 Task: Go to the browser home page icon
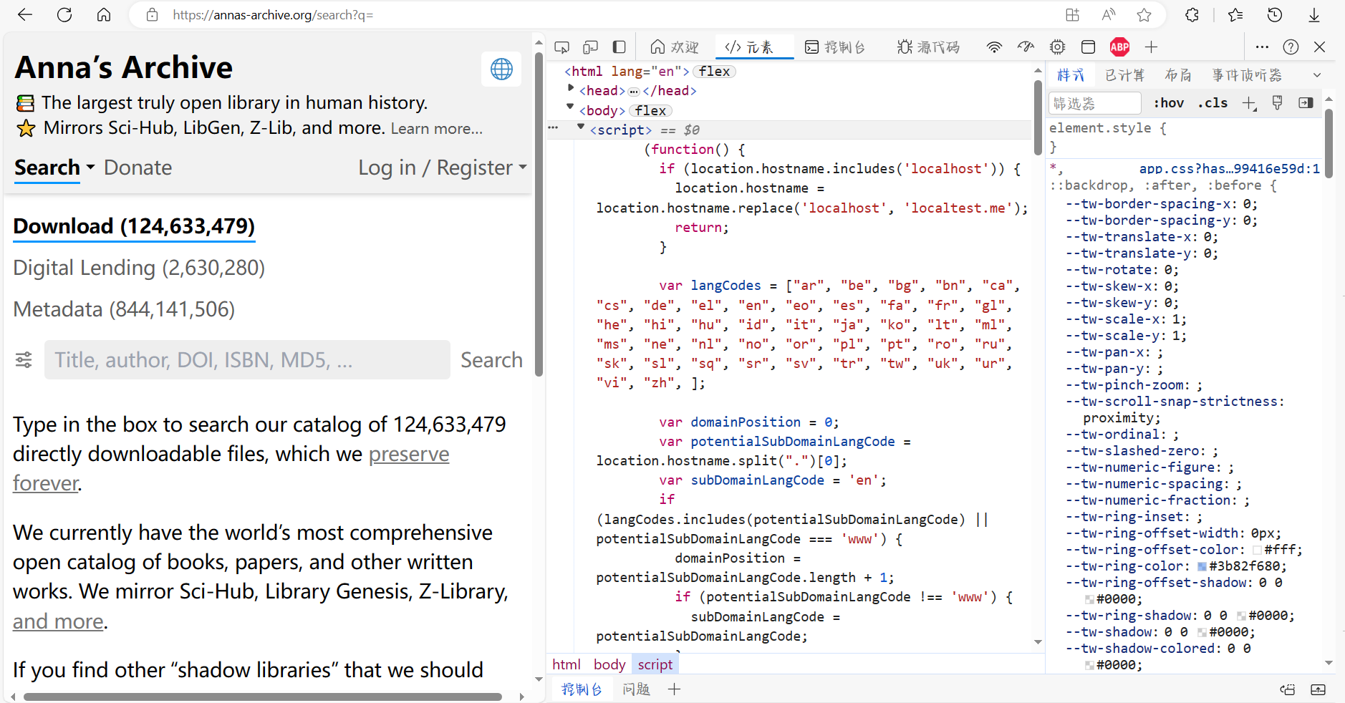click(x=104, y=15)
